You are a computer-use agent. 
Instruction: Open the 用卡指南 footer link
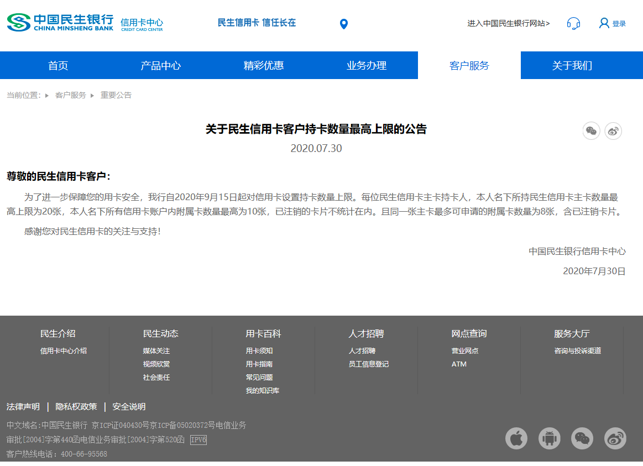click(259, 364)
